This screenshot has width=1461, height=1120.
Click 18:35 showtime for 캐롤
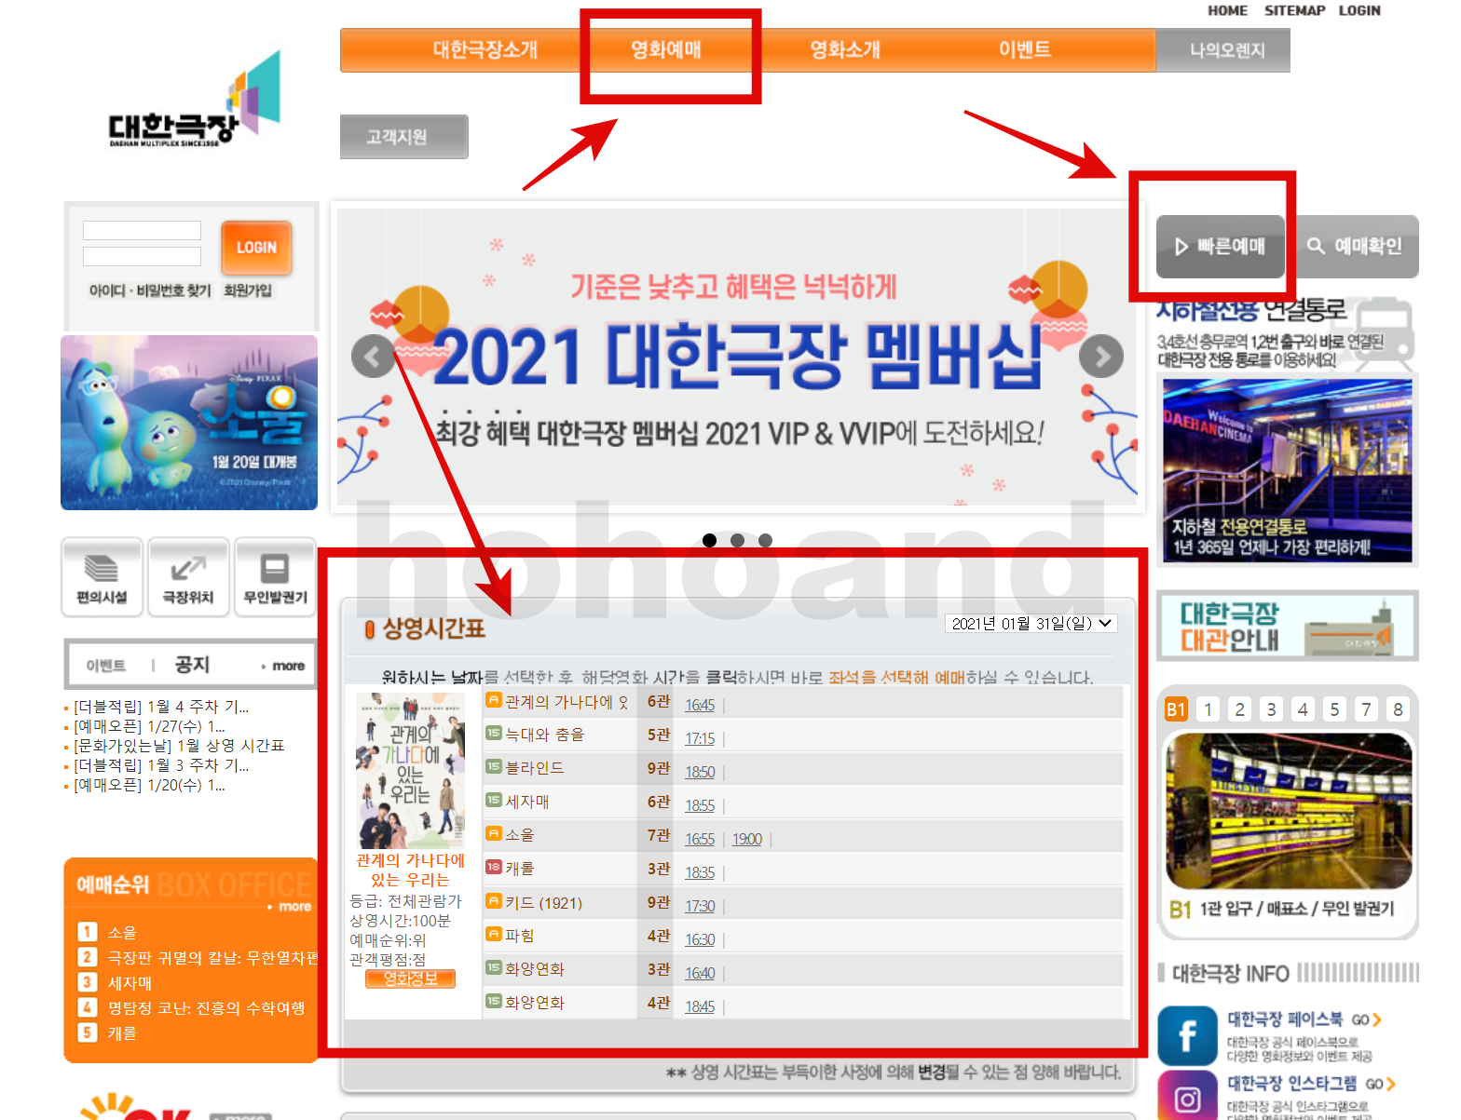coord(700,873)
